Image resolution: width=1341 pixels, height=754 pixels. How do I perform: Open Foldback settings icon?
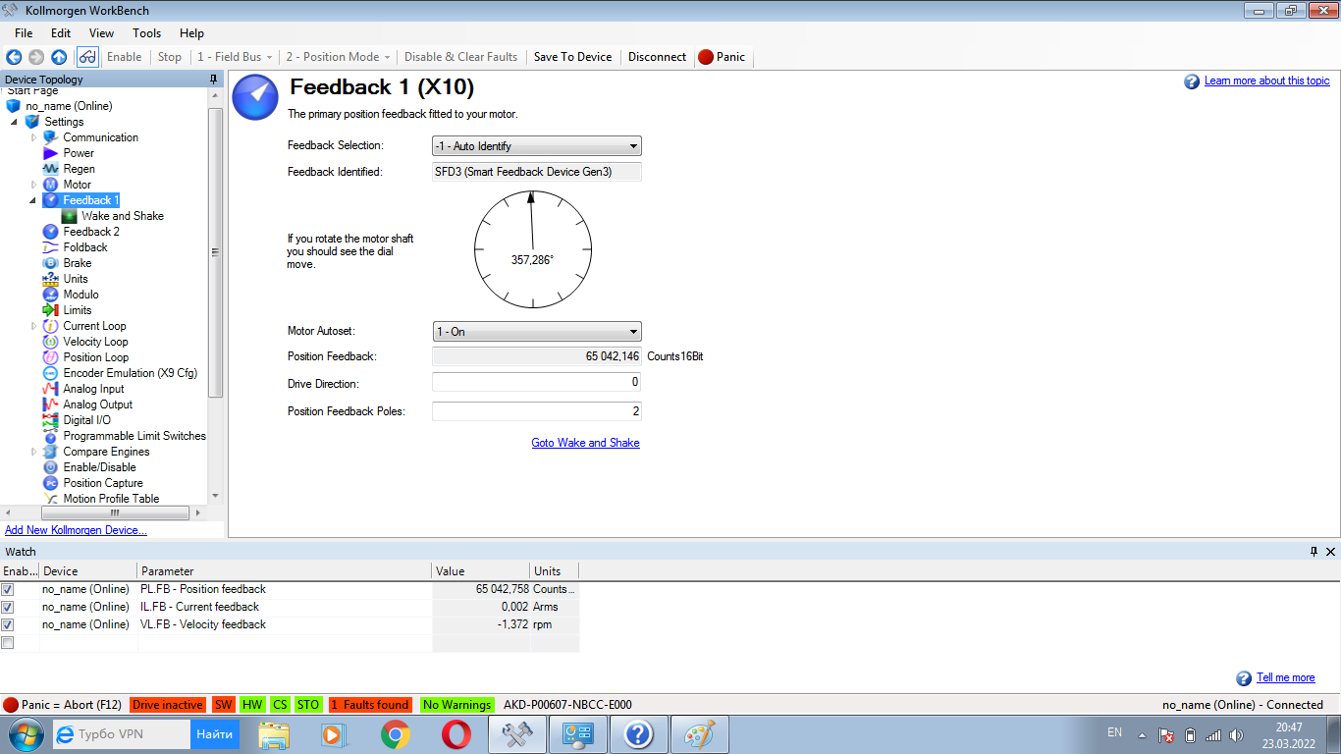(51, 247)
